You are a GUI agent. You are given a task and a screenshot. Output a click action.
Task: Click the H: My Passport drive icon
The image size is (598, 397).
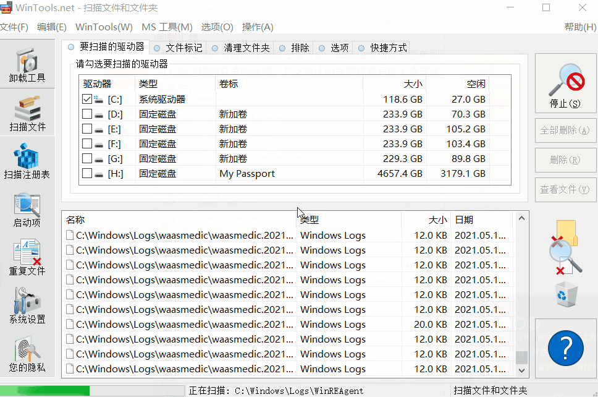pyautogui.click(x=99, y=174)
